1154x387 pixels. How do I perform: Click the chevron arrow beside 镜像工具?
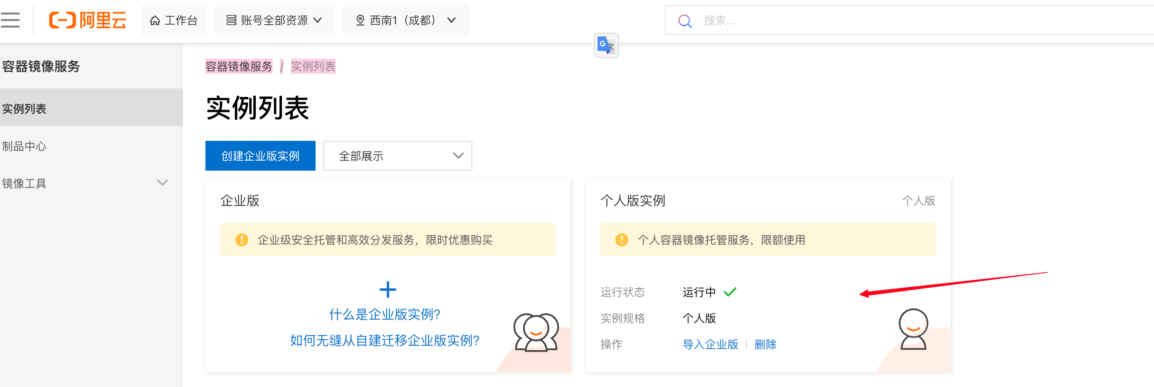tap(162, 183)
